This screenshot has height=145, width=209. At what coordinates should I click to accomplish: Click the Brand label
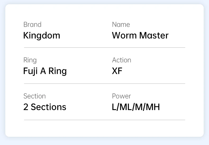(x=32, y=25)
